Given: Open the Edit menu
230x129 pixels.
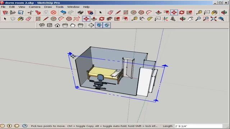Looking at the screenshot, I should click(x=12, y=7).
